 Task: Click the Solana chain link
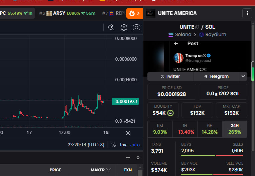tap(180, 35)
